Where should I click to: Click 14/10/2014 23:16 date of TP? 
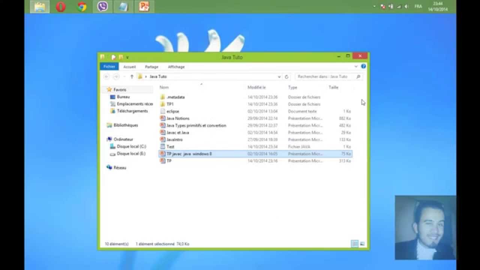pos(262,161)
